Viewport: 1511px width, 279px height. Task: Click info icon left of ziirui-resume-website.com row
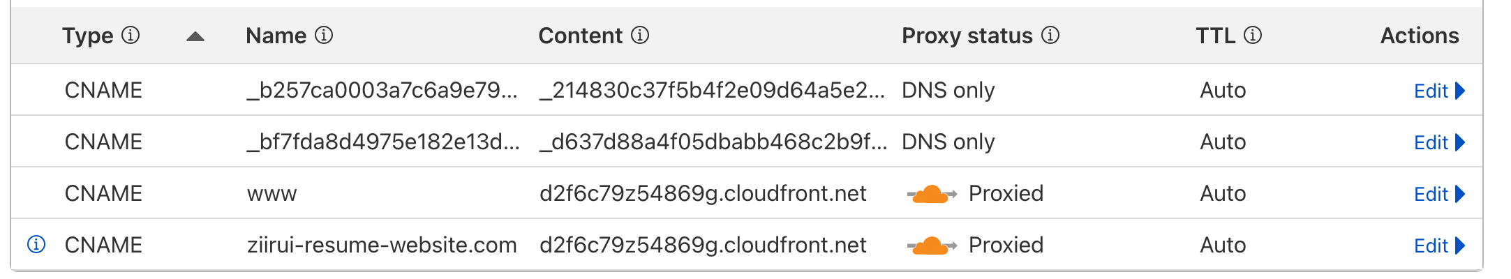pyautogui.click(x=36, y=245)
